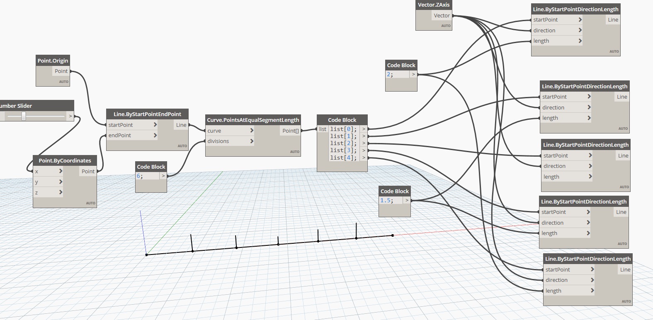
Task: Click the divisions input chevron
Action: click(x=252, y=141)
